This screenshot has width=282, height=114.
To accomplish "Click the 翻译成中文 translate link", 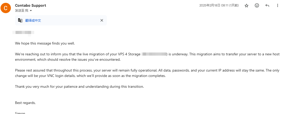I will [x=33, y=21].
